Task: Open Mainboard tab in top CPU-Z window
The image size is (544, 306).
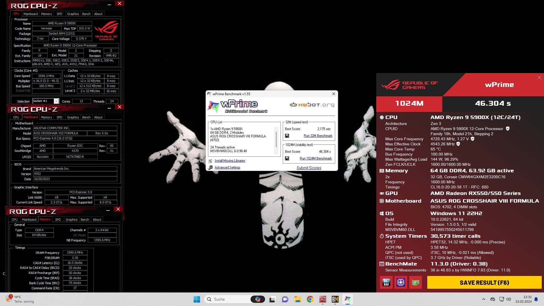Action: [31, 14]
